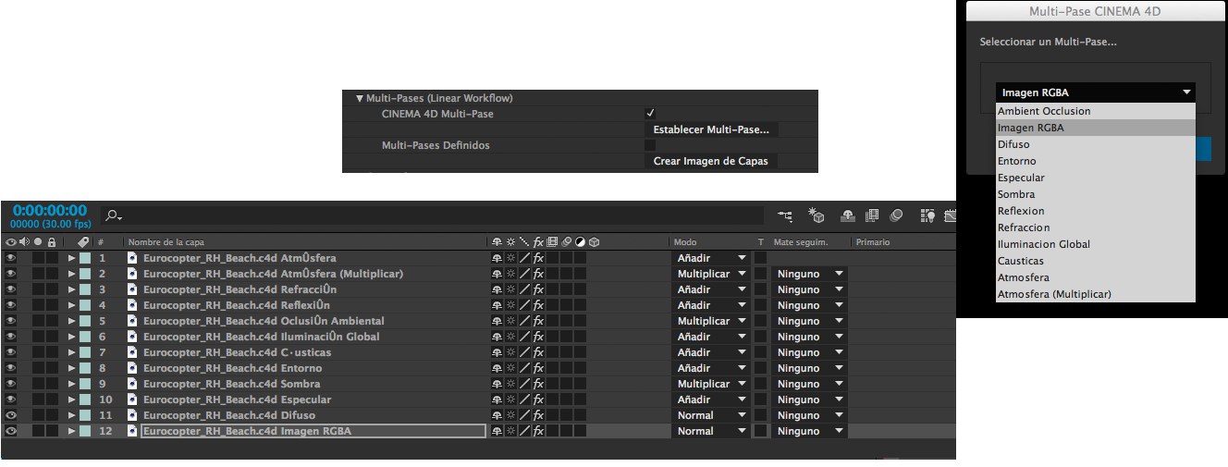Viewport: 1228px width, 467px height.
Task: Click the fx switch on the Sombra layer
Action: [538, 384]
